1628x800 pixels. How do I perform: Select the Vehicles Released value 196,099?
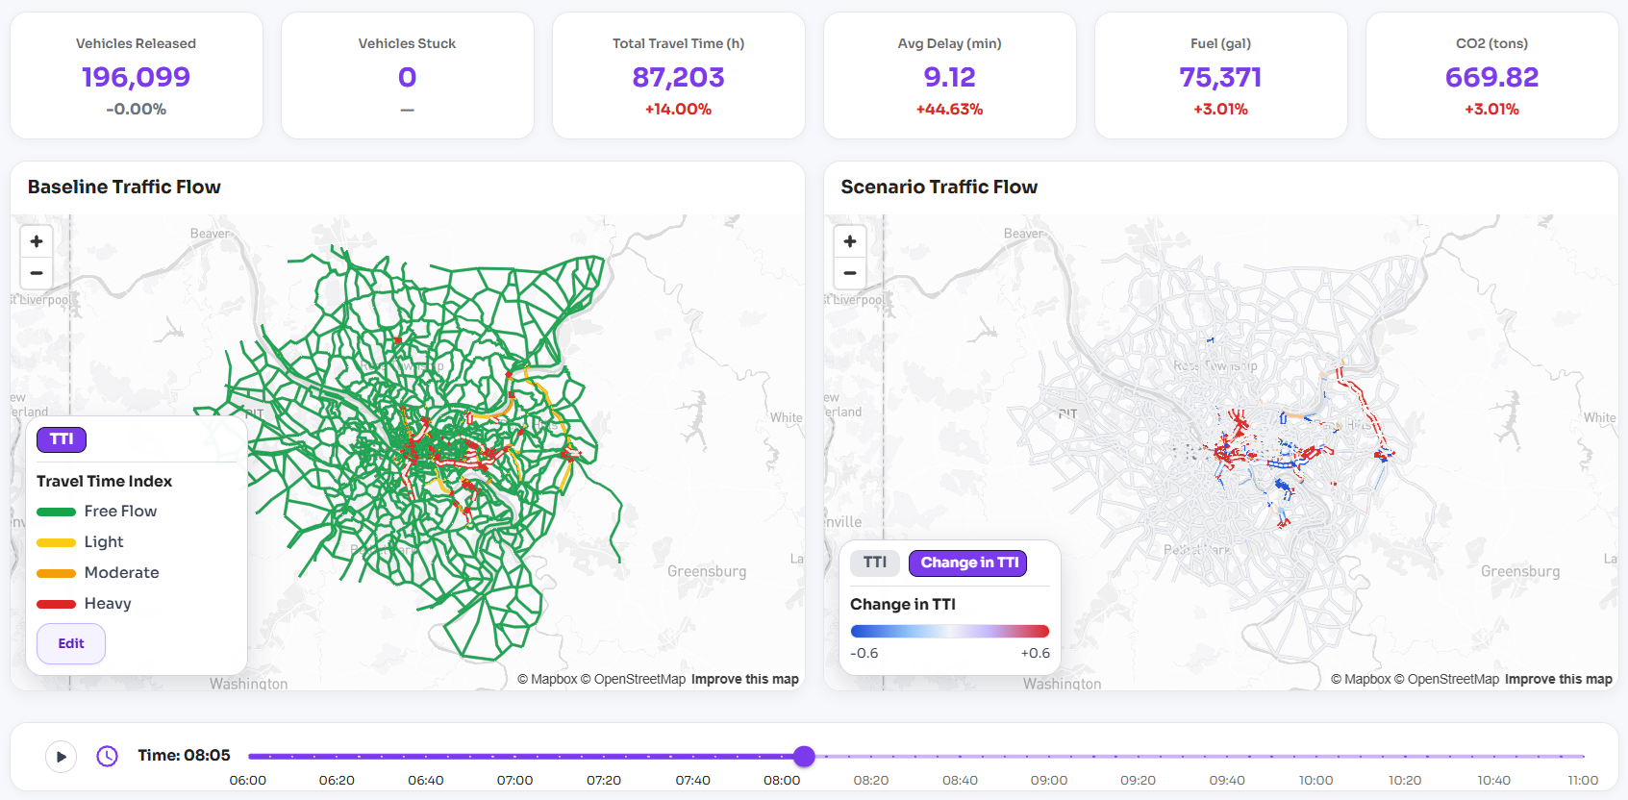coord(136,77)
